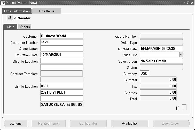
Task: Click the Book Order button
Action: (x=171, y=123)
